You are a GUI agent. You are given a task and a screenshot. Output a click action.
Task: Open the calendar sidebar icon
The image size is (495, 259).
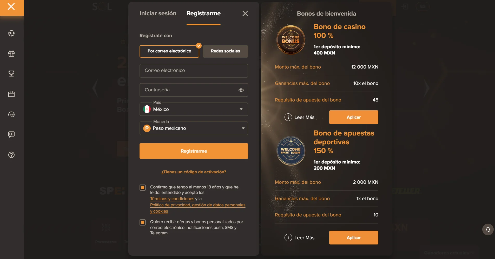click(11, 94)
